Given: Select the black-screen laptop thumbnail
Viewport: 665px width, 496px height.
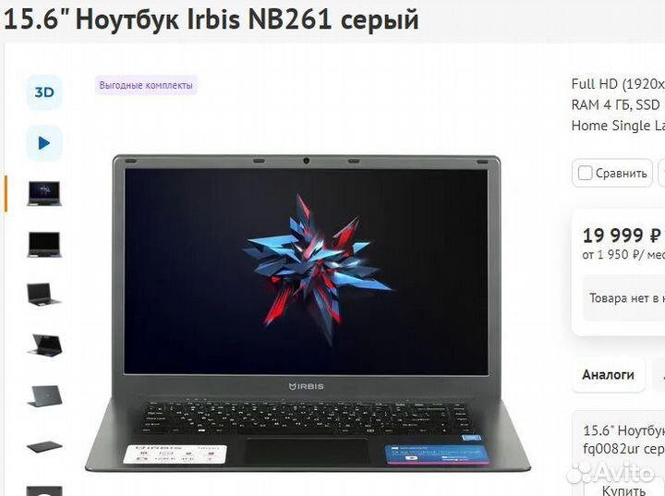Looking at the screenshot, I should pyautogui.click(x=44, y=244).
